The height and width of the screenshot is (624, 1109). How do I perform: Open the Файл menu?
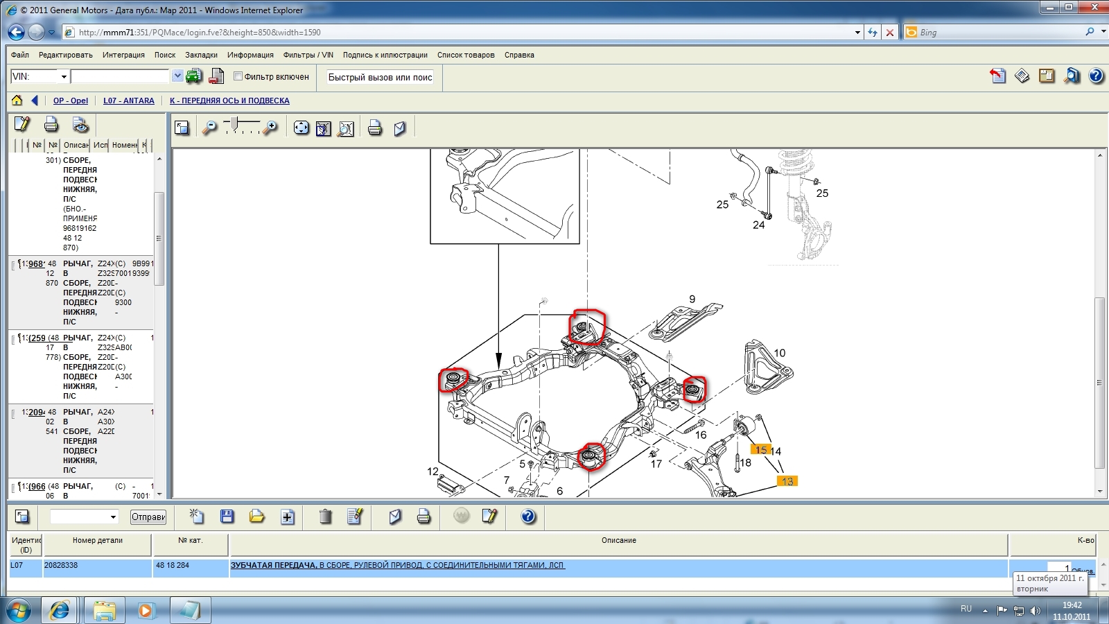(x=20, y=55)
